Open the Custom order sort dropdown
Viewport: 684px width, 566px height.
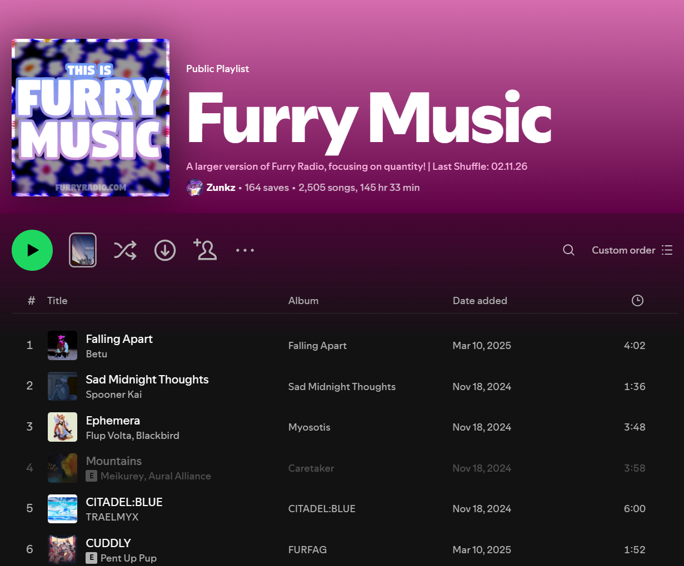(x=623, y=250)
